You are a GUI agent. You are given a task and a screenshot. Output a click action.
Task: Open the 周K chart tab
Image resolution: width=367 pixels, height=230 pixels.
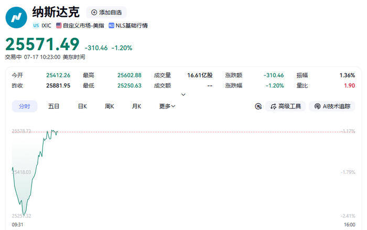109,106
